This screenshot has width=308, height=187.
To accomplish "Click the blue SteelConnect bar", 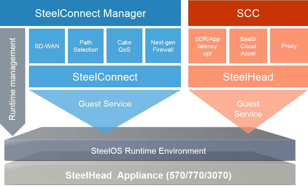I will coord(105,76).
